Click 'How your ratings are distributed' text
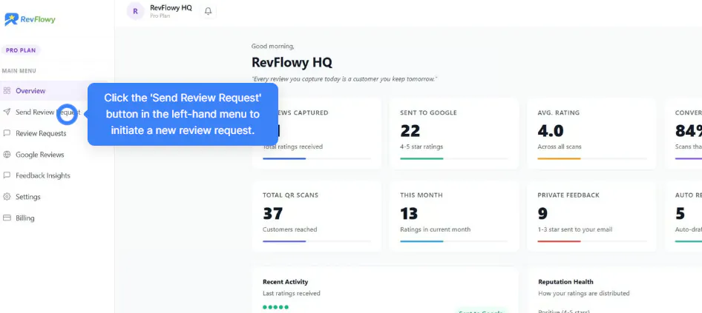702x313 pixels. coord(584,293)
